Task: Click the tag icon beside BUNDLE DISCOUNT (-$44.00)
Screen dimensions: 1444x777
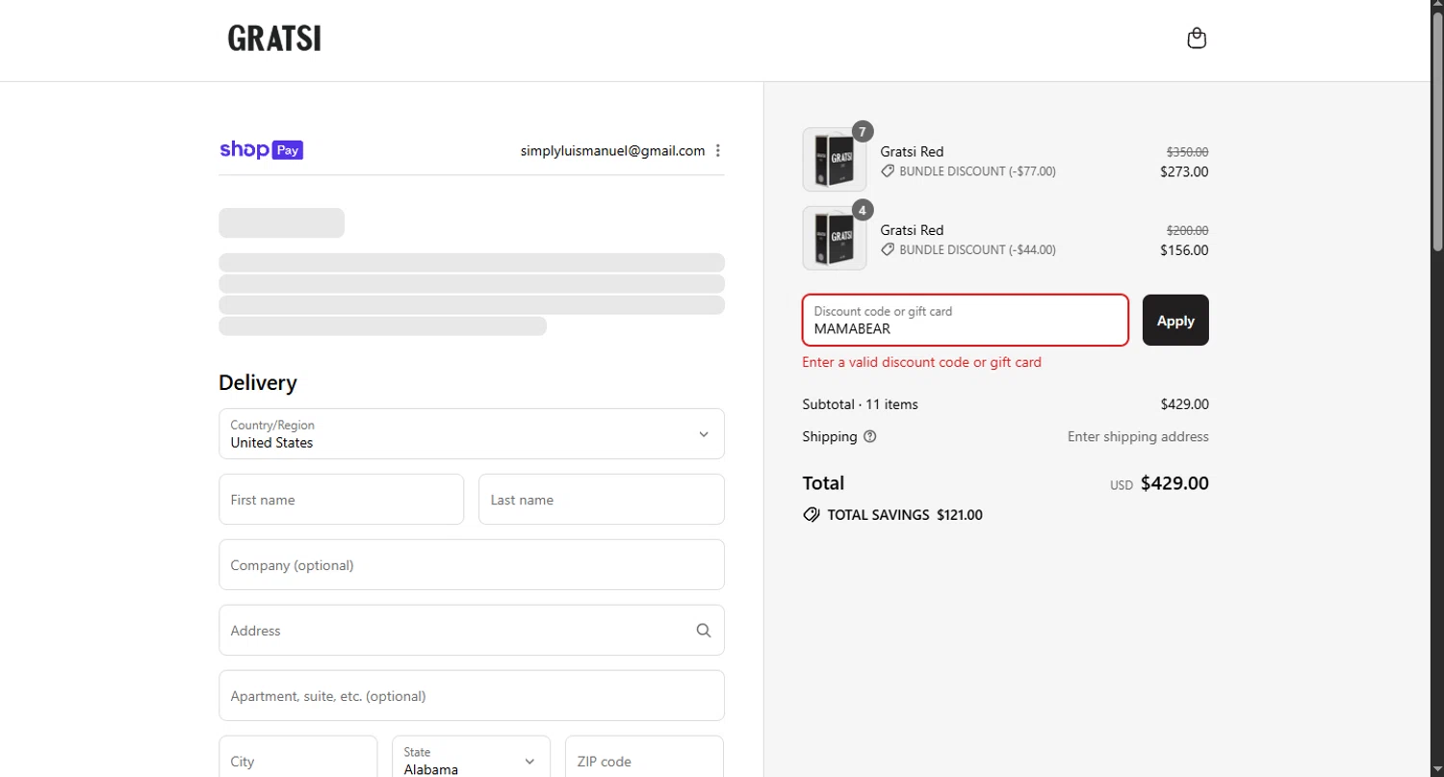Action: coord(888,249)
